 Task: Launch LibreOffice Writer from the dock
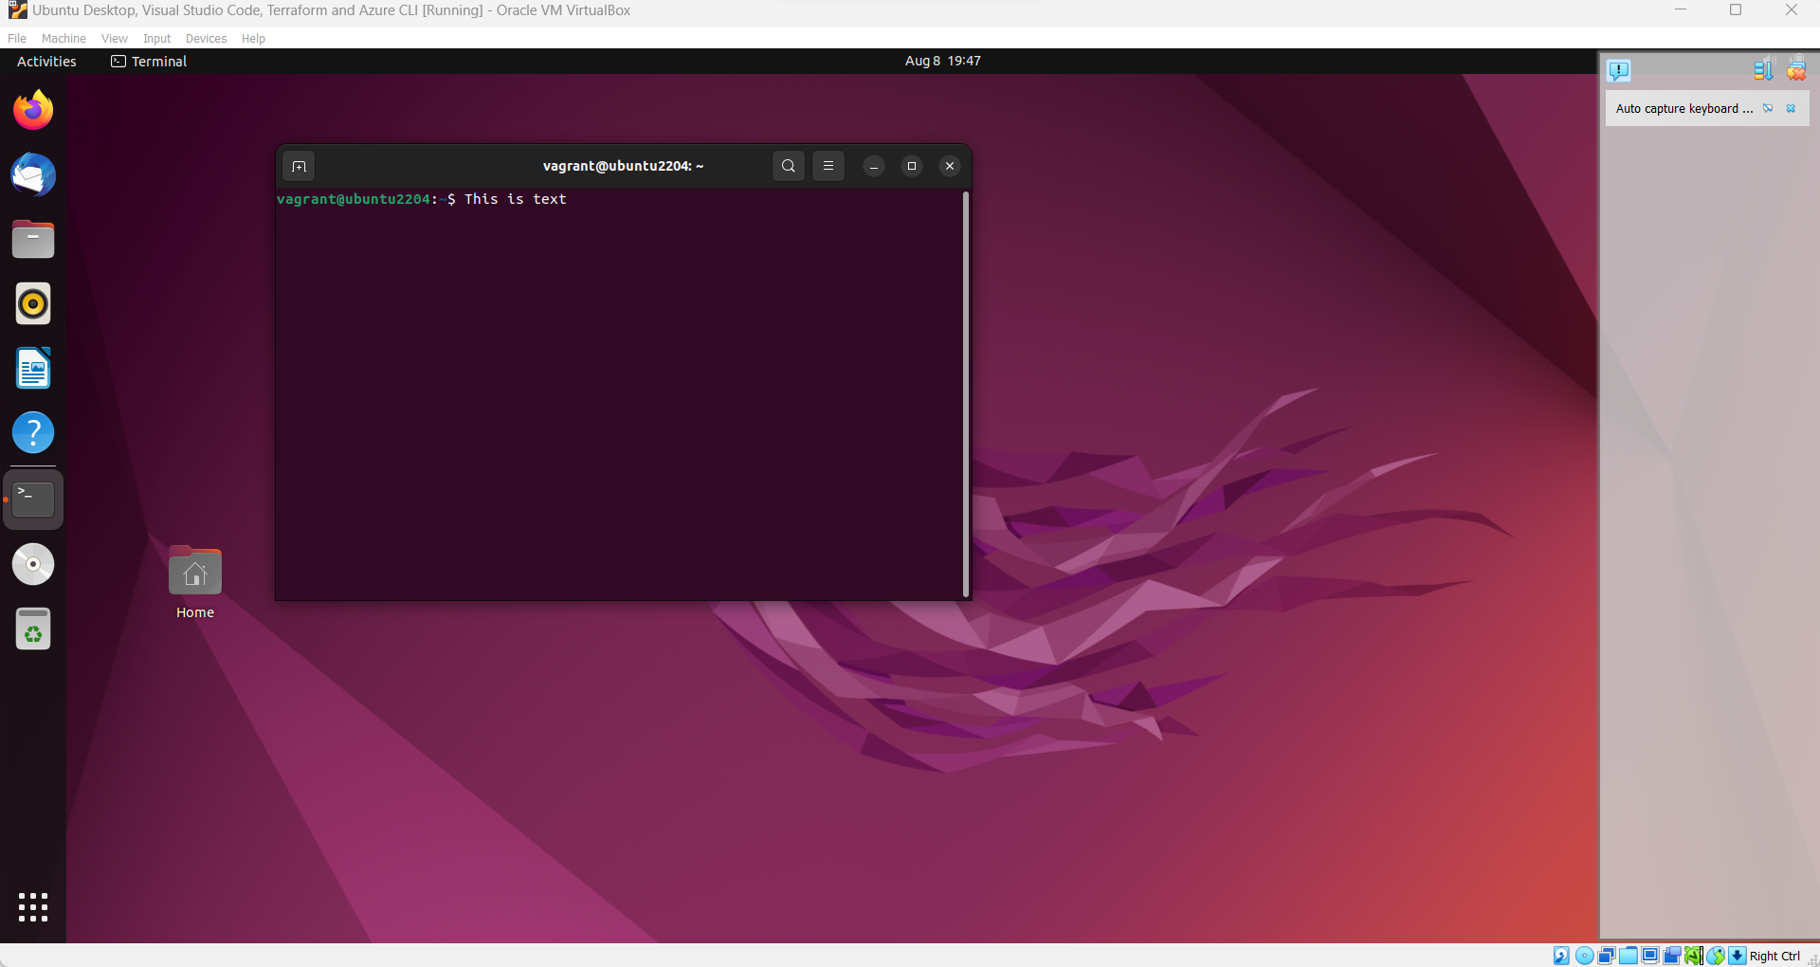pyautogui.click(x=33, y=368)
